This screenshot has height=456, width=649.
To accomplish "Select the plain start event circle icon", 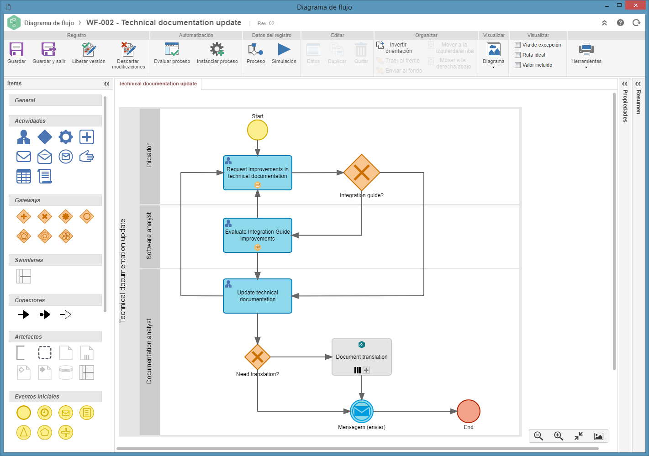I will tap(24, 413).
